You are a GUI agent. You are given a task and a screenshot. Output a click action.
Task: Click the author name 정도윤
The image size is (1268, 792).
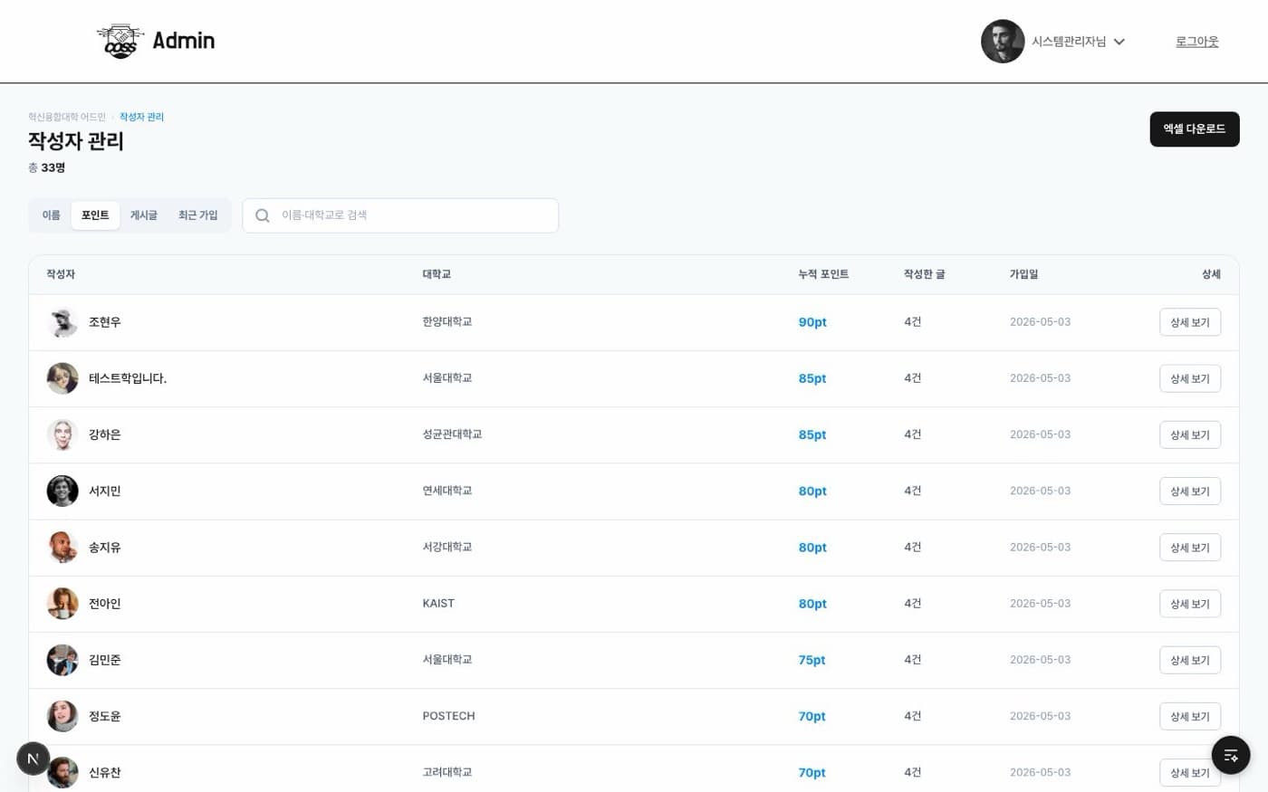[x=105, y=716]
